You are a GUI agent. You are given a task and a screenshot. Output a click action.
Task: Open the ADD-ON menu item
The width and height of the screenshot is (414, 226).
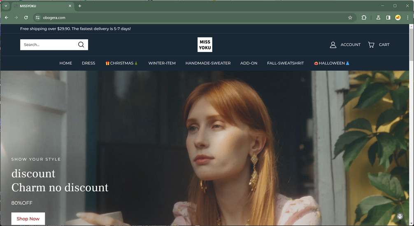(x=249, y=63)
